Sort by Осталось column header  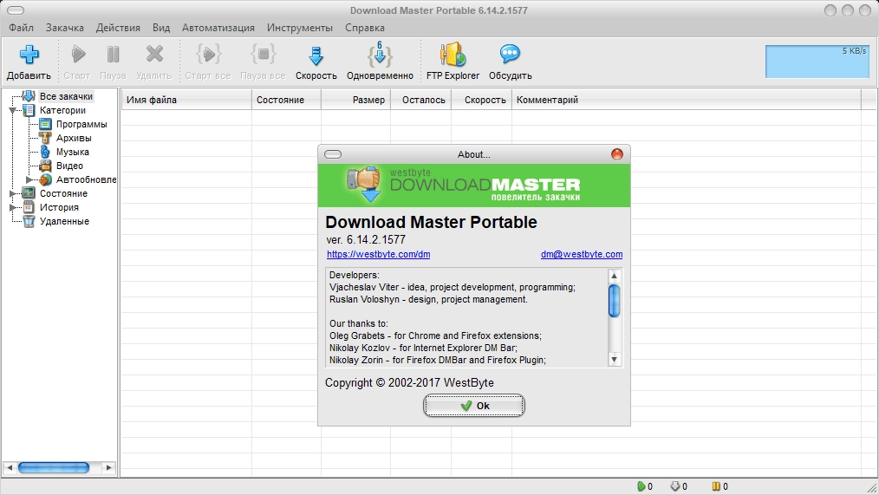pos(421,100)
